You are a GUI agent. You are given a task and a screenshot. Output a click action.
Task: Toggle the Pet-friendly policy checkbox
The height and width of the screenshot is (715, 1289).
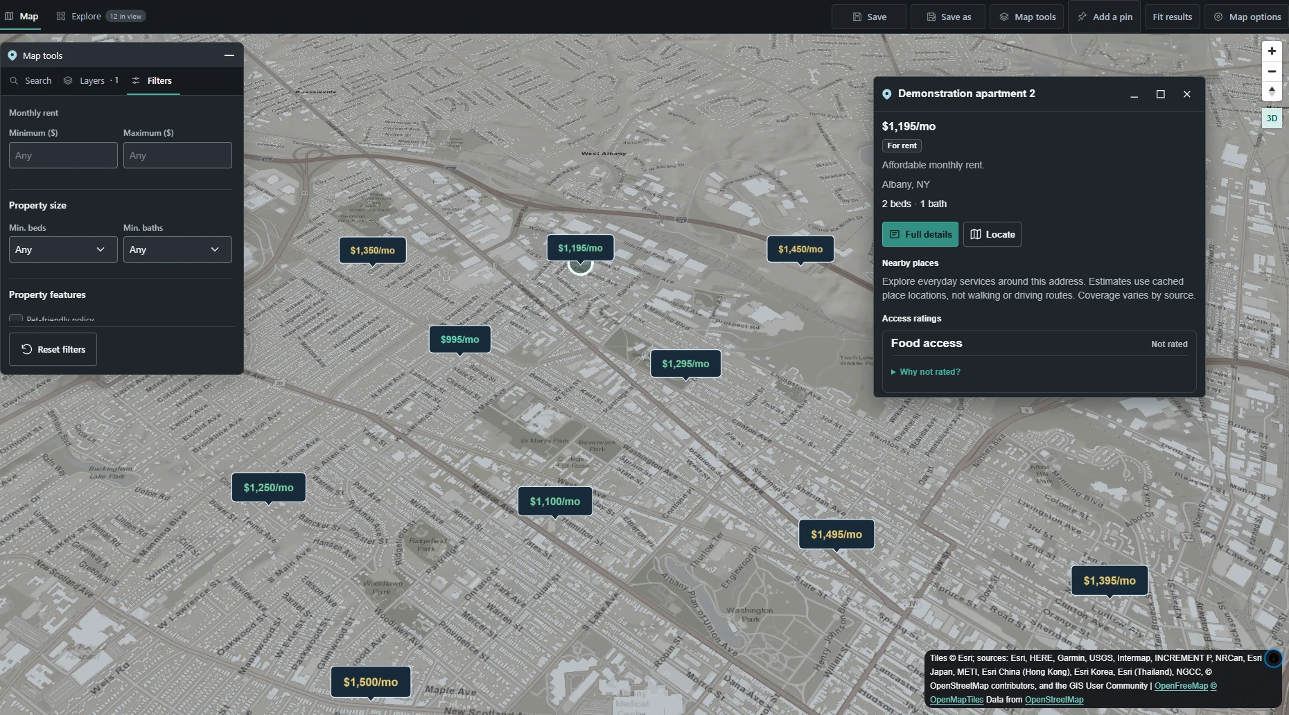pos(16,319)
